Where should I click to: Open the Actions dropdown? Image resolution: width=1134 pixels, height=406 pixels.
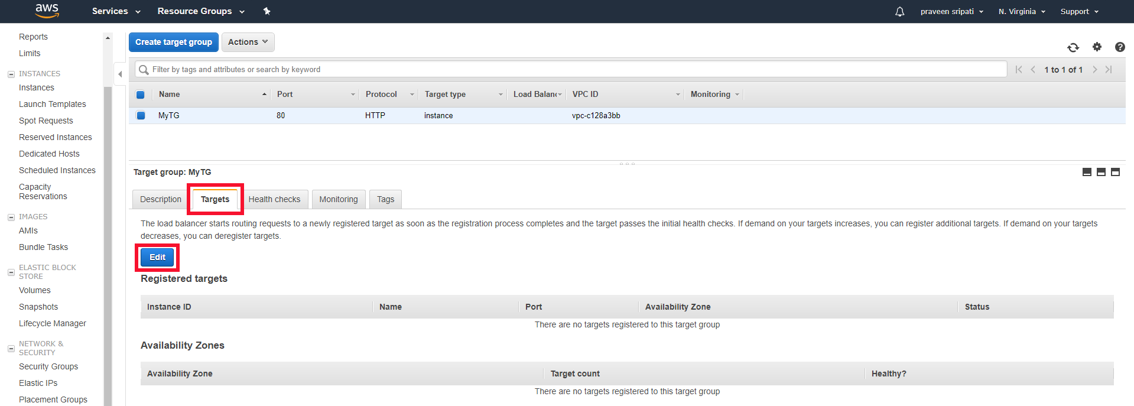[248, 42]
